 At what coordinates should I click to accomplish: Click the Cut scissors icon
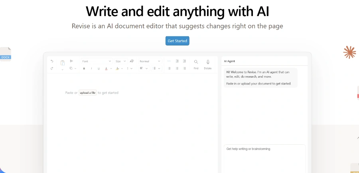click(71, 61)
